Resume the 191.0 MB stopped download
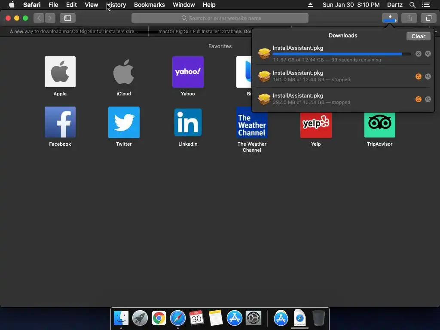 click(418, 76)
